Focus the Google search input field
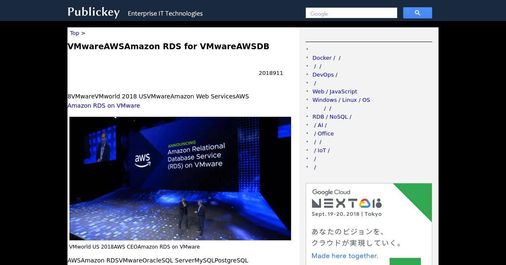The image size is (506, 265). click(351, 13)
